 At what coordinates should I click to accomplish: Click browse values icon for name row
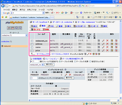99,47
